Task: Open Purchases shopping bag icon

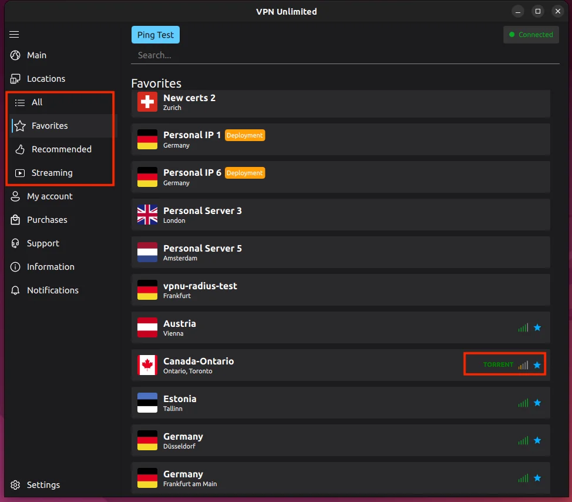Action: [15, 220]
